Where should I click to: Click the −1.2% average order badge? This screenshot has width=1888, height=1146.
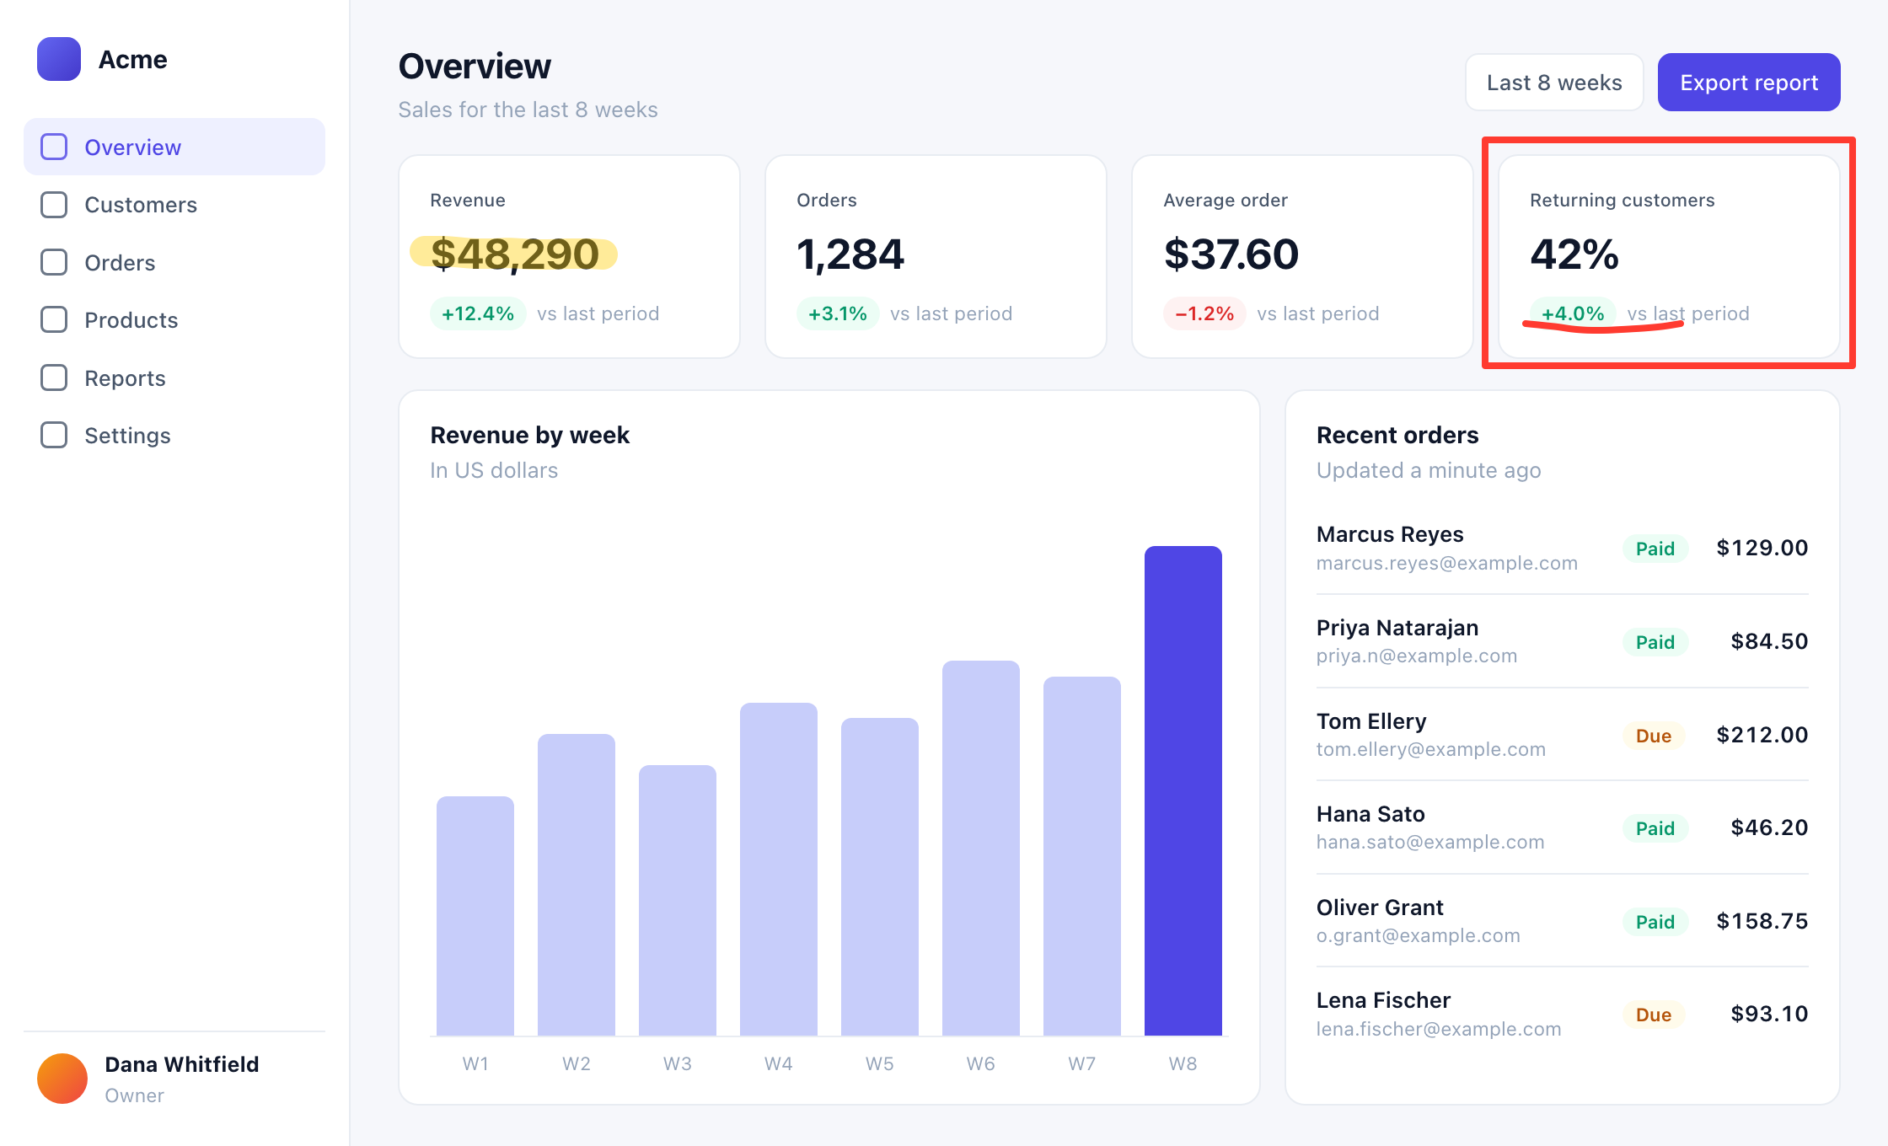(x=1204, y=313)
